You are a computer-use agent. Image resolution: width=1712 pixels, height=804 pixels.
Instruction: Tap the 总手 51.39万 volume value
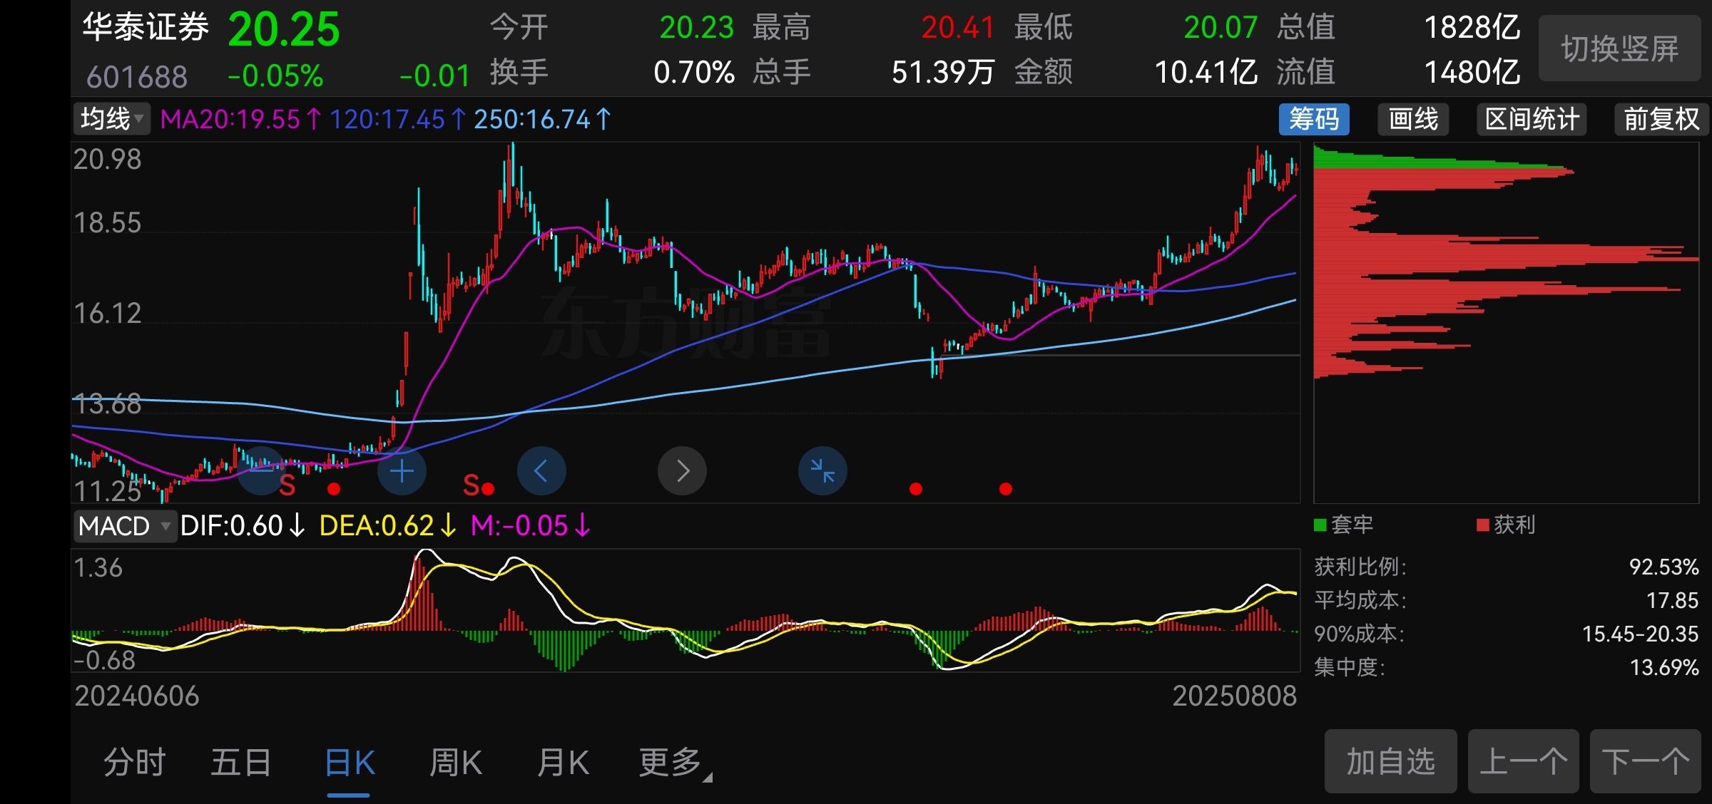click(943, 72)
